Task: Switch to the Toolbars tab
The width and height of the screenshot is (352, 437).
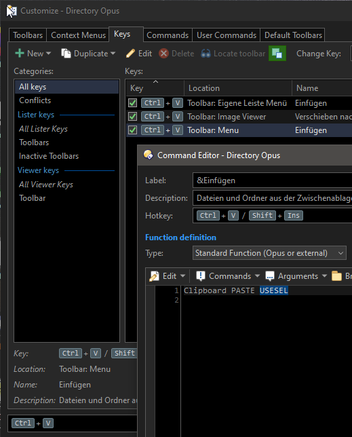Action: [28, 35]
